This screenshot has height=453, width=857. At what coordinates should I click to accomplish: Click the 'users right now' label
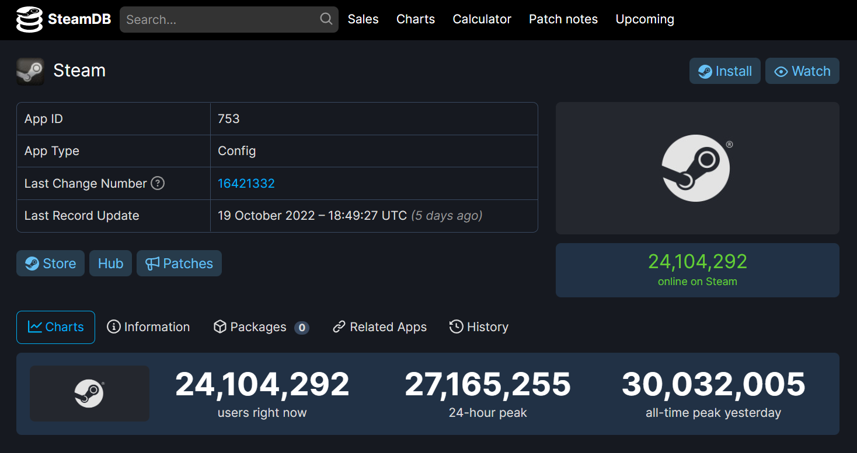(262, 413)
